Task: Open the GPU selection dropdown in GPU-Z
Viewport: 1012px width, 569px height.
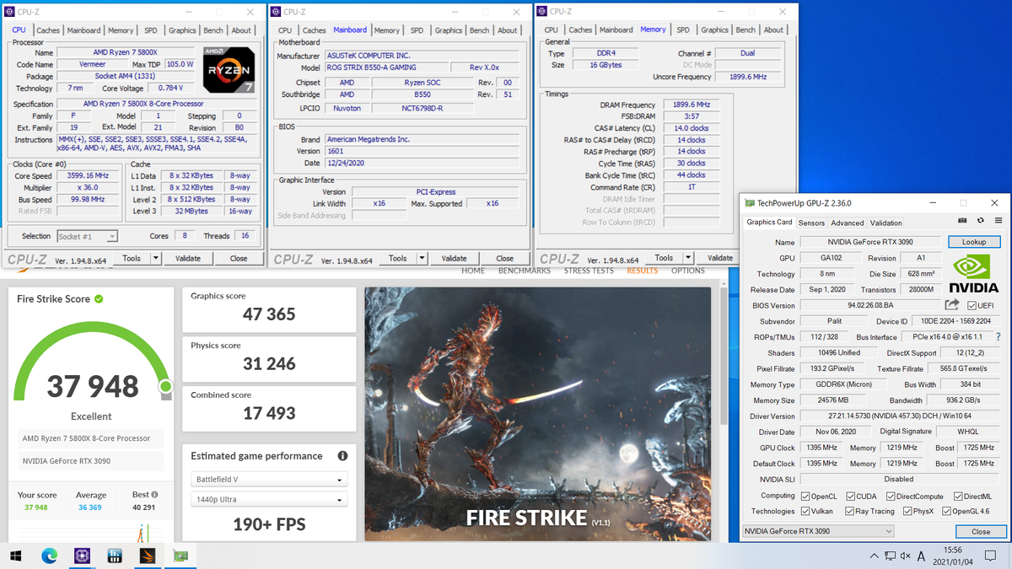Action: [x=817, y=532]
